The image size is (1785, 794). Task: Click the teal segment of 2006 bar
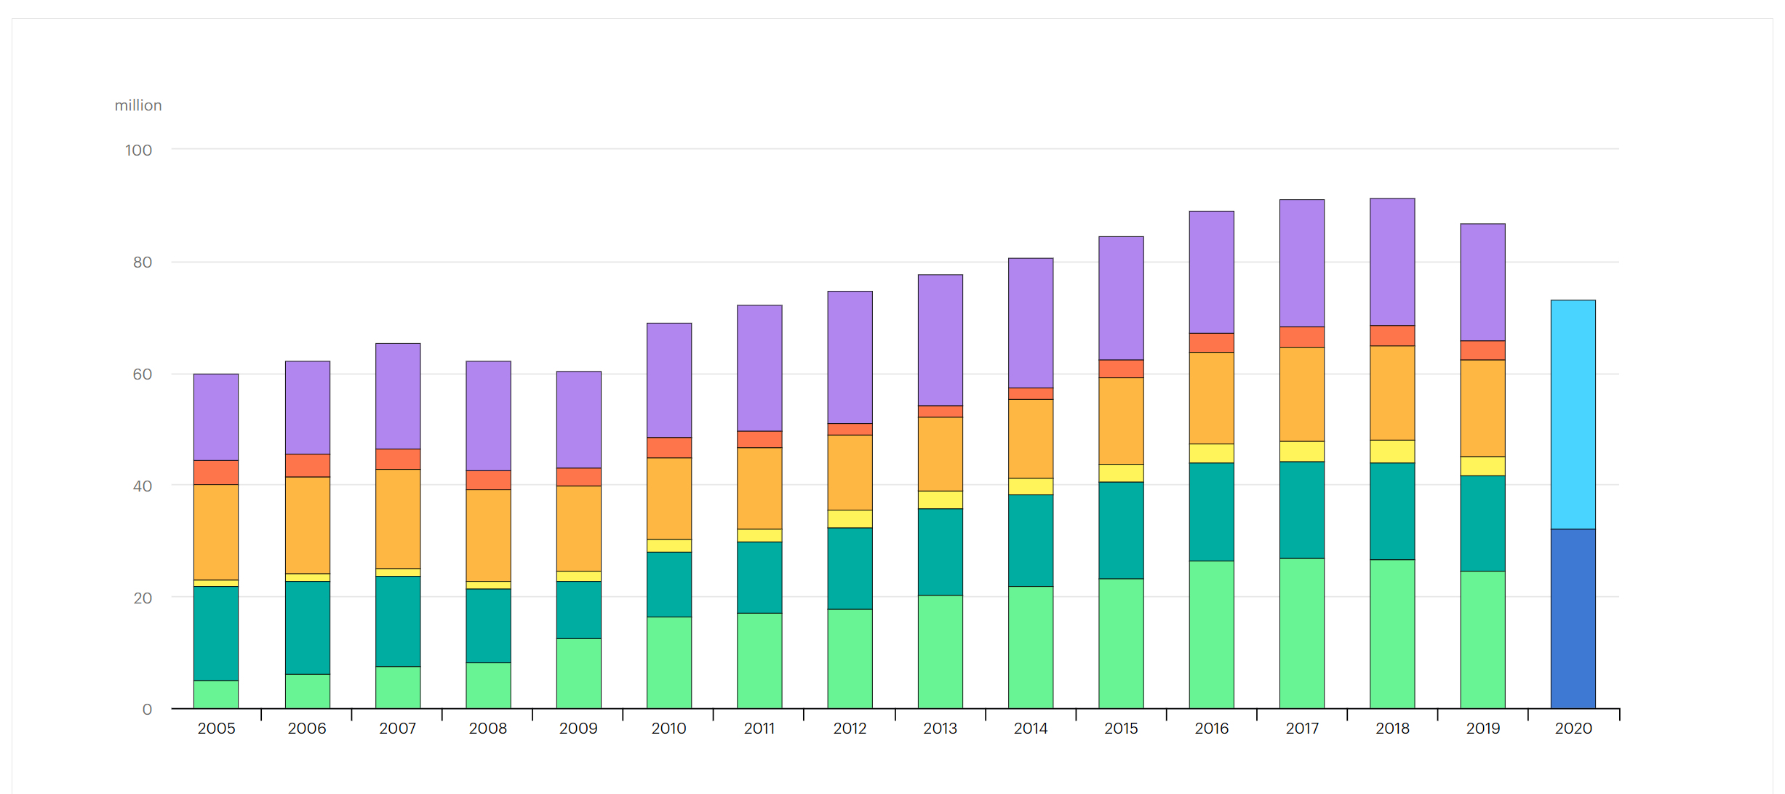[x=308, y=627]
